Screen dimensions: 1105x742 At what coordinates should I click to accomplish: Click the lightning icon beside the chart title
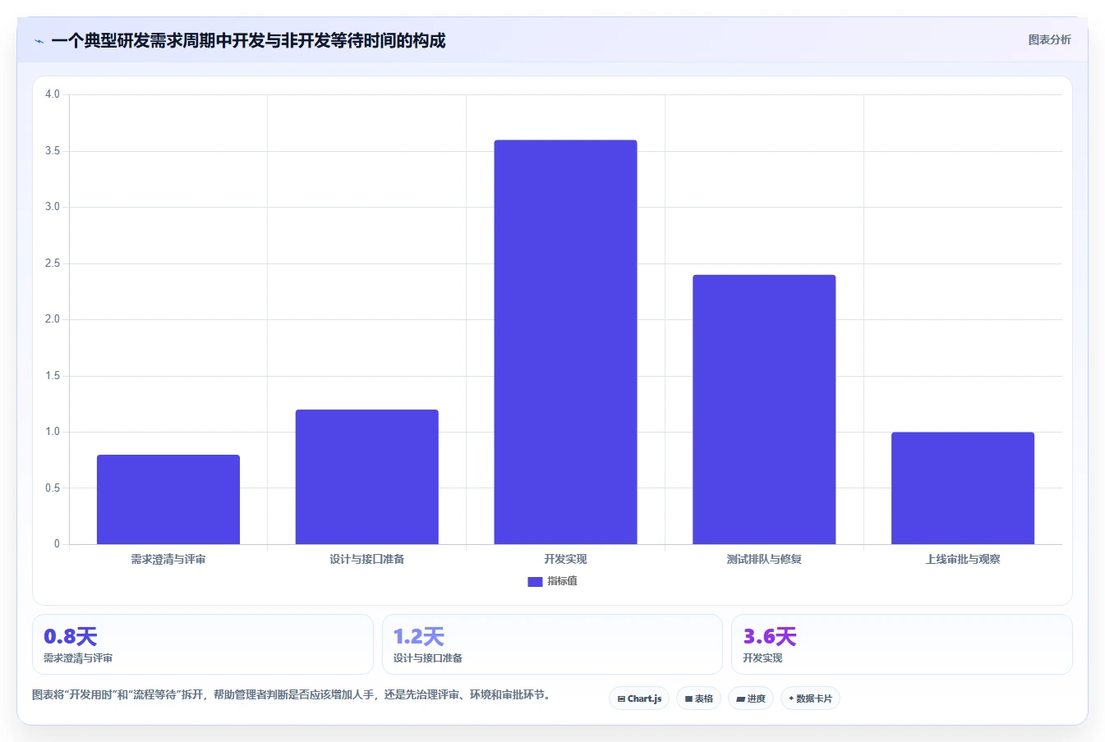pyautogui.click(x=39, y=41)
